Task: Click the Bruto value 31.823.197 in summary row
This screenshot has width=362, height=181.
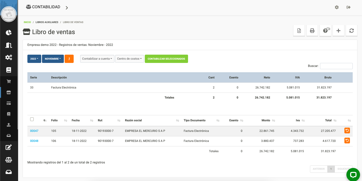Action: [x=324, y=87]
